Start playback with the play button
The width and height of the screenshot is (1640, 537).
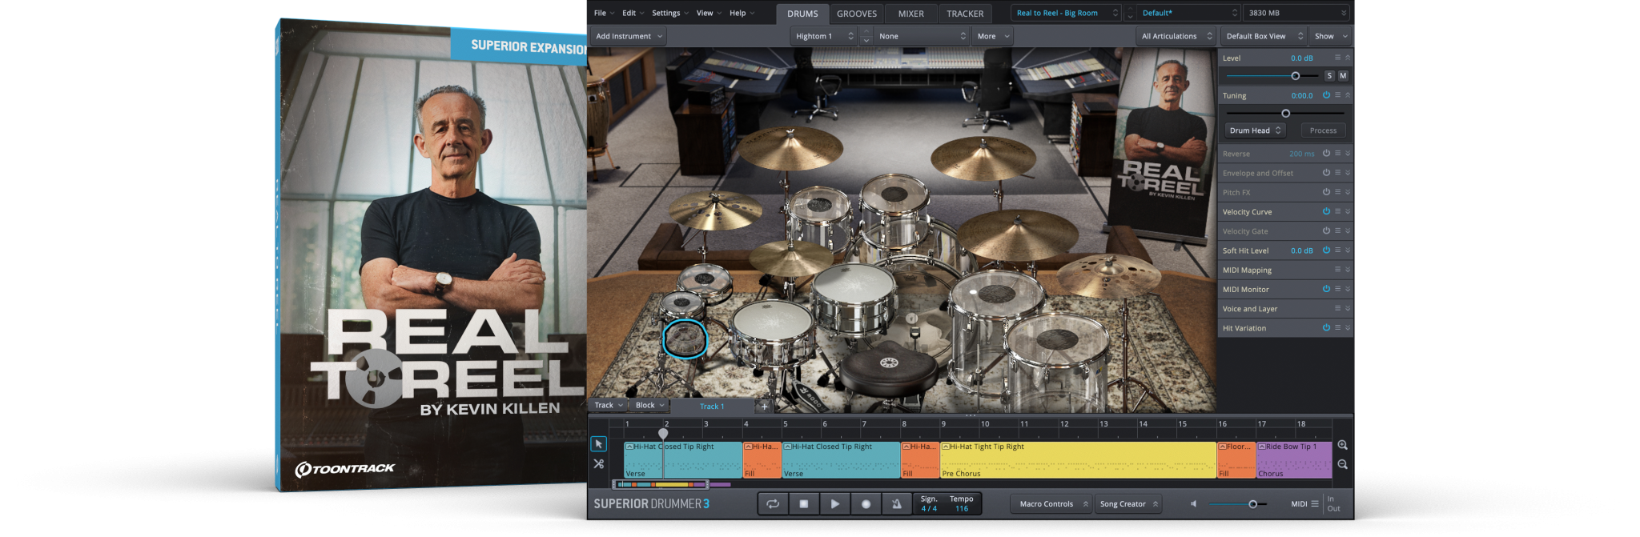[x=834, y=504]
